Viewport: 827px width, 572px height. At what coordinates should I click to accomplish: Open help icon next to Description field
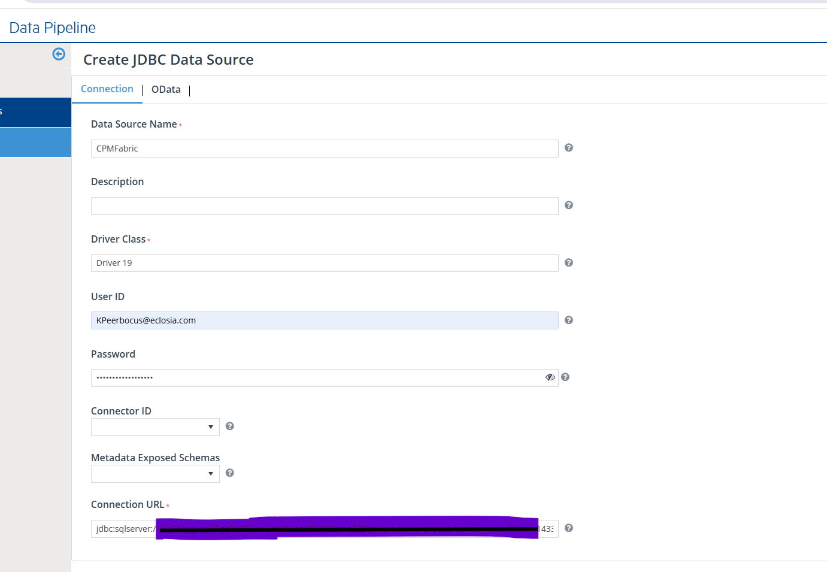click(x=569, y=205)
